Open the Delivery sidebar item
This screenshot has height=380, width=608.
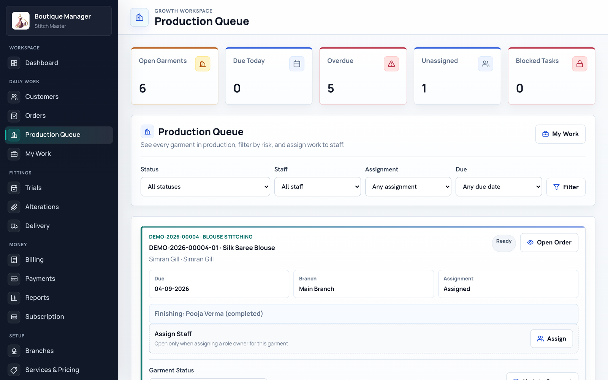click(x=59, y=226)
